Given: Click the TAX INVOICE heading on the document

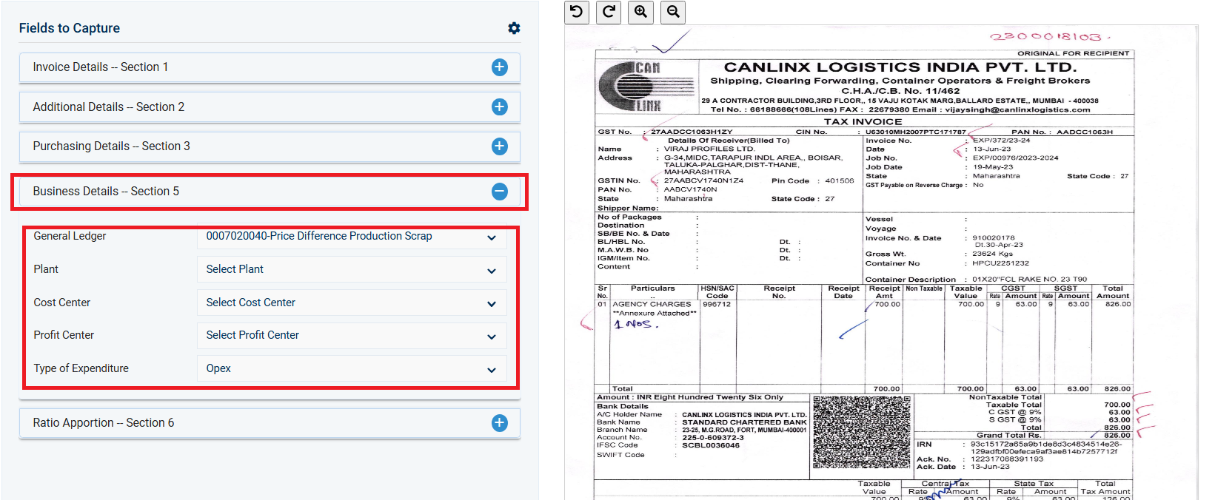Looking at the screenshot, I should tap(863, 121).
